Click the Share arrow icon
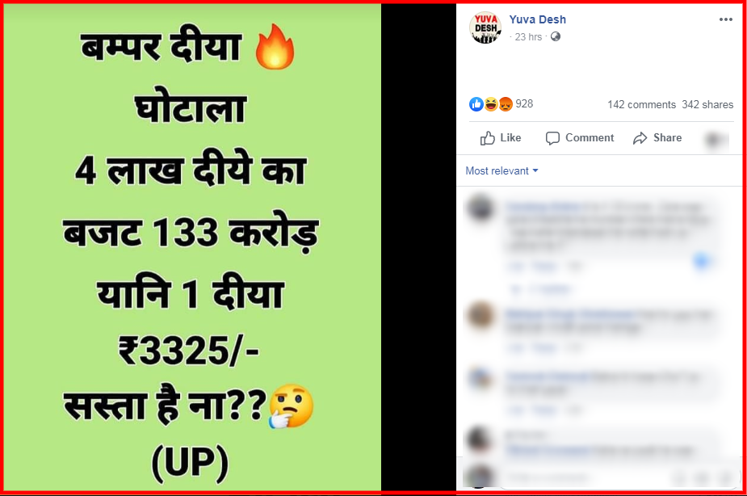Screen dimensions: 747x496 tap(640, 138)
